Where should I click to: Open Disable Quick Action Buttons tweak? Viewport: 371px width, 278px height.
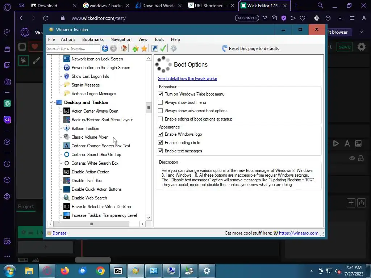(x=96, y=189)
